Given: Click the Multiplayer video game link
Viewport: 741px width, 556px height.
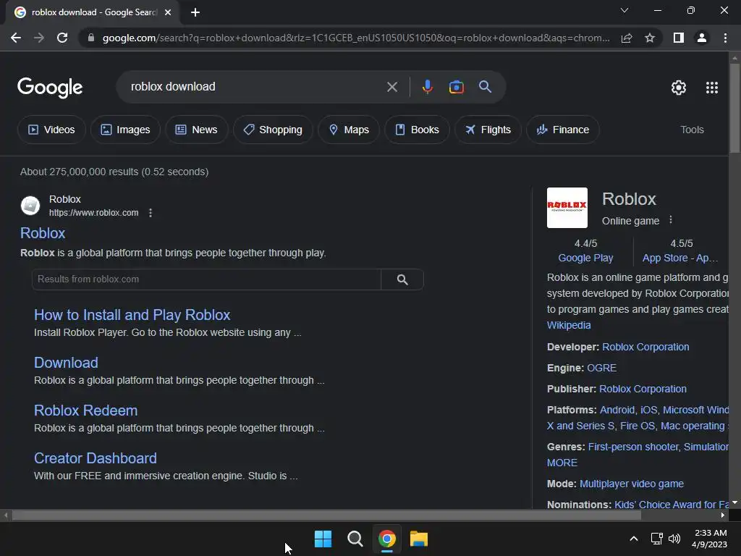Looking at the screenshot, I should pos(631,484).
